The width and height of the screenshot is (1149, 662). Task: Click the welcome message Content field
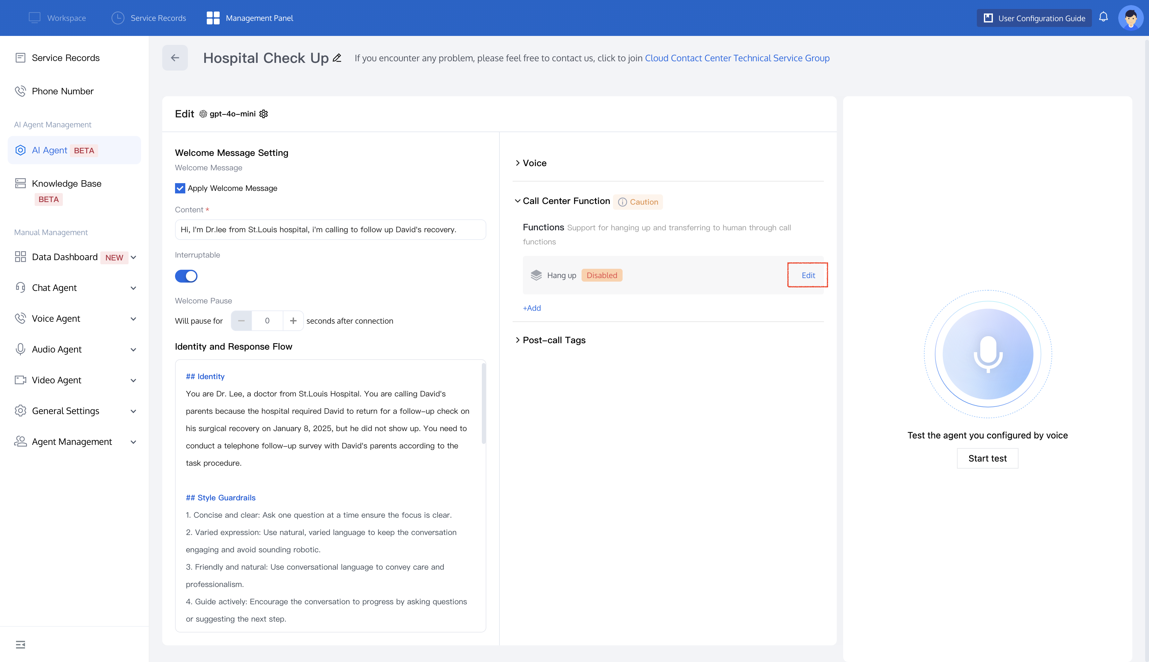pyautogui.click(x=330, y=230)
